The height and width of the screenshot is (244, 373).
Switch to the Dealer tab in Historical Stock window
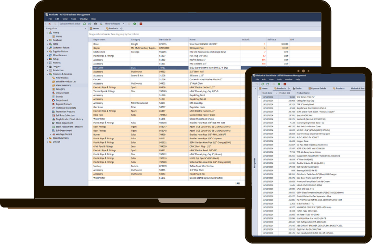pyautogui.click(x=297, y=88)
